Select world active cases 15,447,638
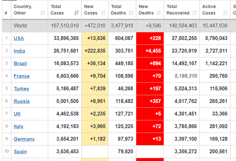Screen dimensions: 236x161 tap(215, 25)
